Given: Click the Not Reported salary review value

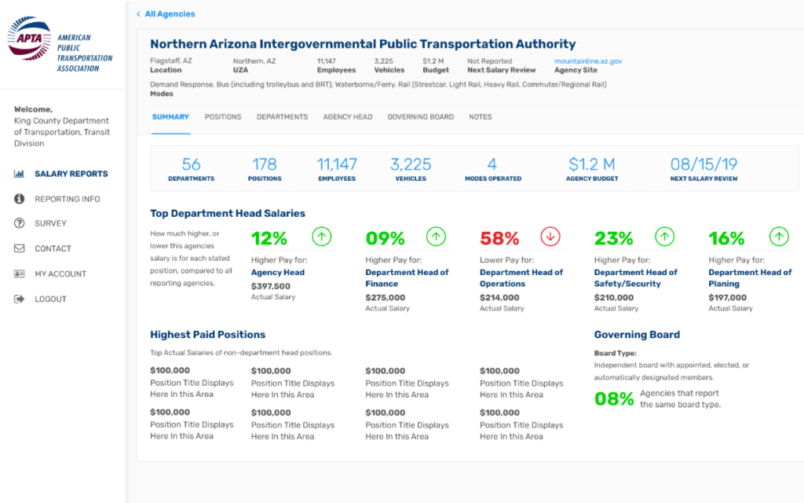Looking at the screenshot, I should (490, 61).
